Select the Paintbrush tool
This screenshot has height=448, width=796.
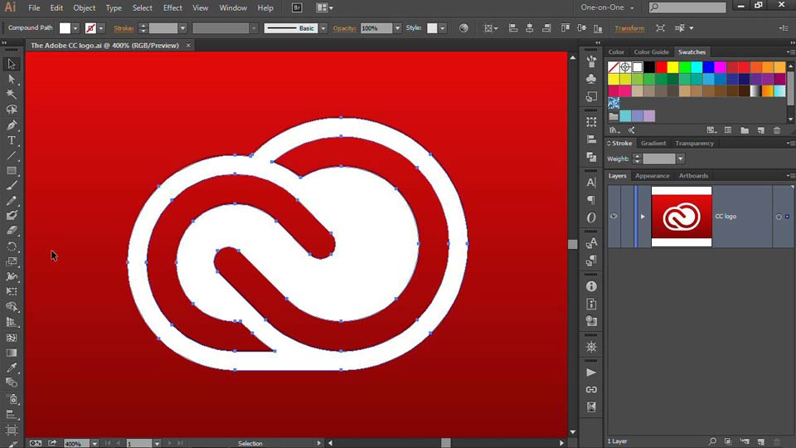11,186
